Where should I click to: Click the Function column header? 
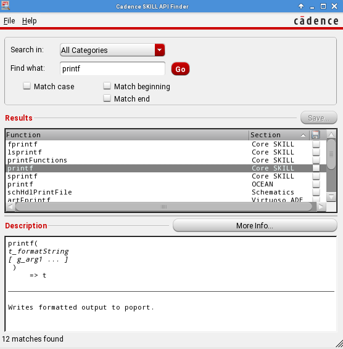(127, 135)
